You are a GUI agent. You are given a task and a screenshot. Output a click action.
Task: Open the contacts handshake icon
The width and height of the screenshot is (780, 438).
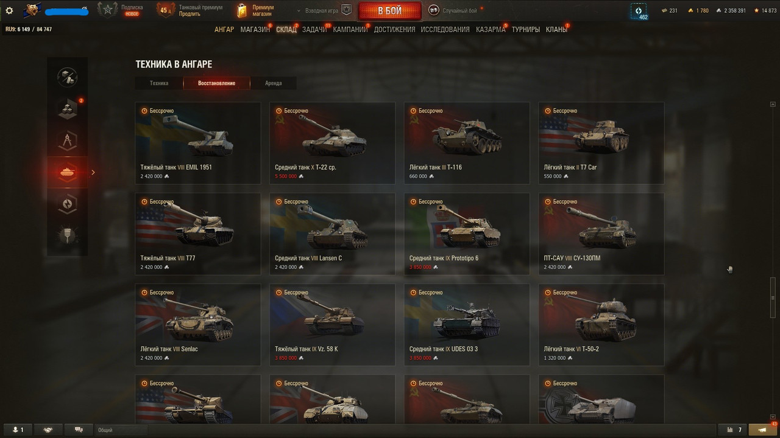(48, 429)
